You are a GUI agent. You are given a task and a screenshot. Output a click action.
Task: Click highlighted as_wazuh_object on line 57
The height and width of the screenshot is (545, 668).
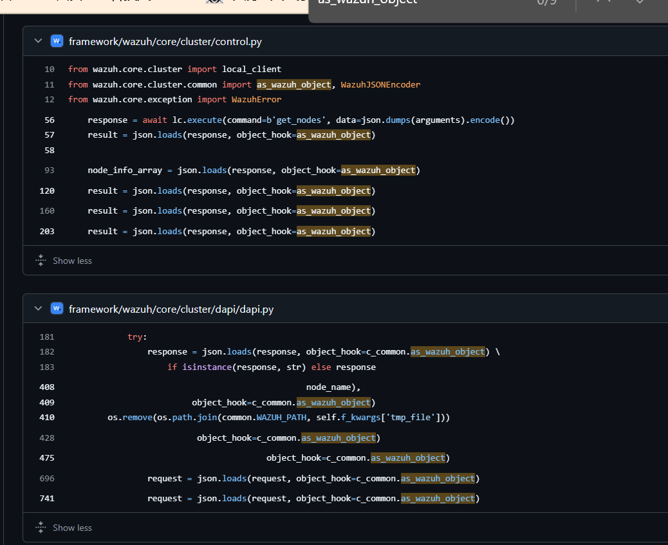pos(333,134)
